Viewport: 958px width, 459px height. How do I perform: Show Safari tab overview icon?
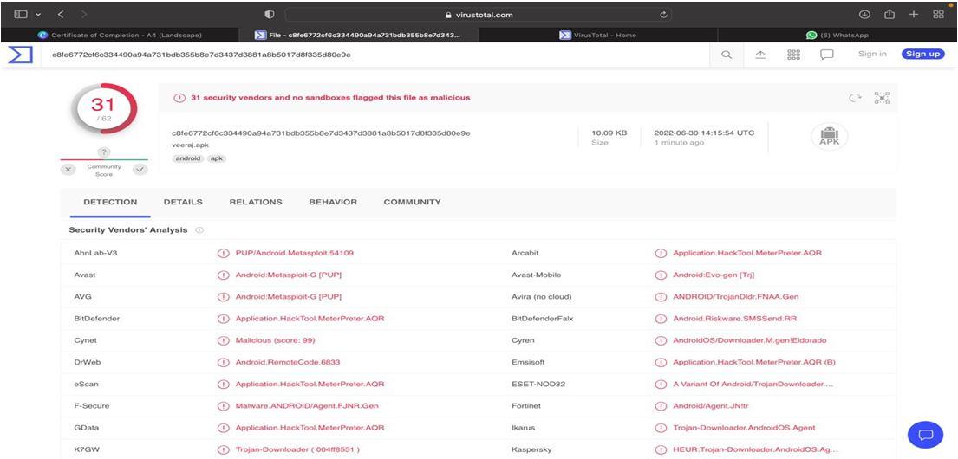[939, 14]
